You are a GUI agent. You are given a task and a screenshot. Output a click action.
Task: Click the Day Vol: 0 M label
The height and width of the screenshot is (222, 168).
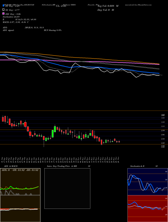(106, 10)
